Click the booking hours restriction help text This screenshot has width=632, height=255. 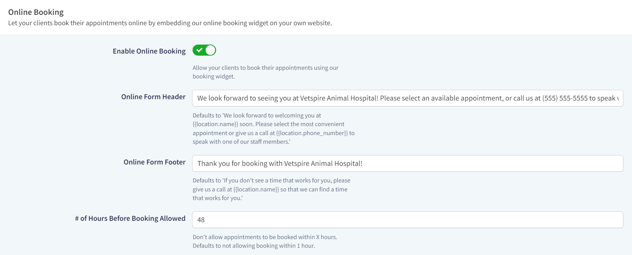tap(265, 241)
